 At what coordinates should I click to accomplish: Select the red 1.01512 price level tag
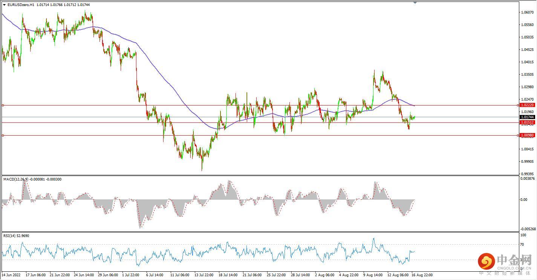point(527,122)
